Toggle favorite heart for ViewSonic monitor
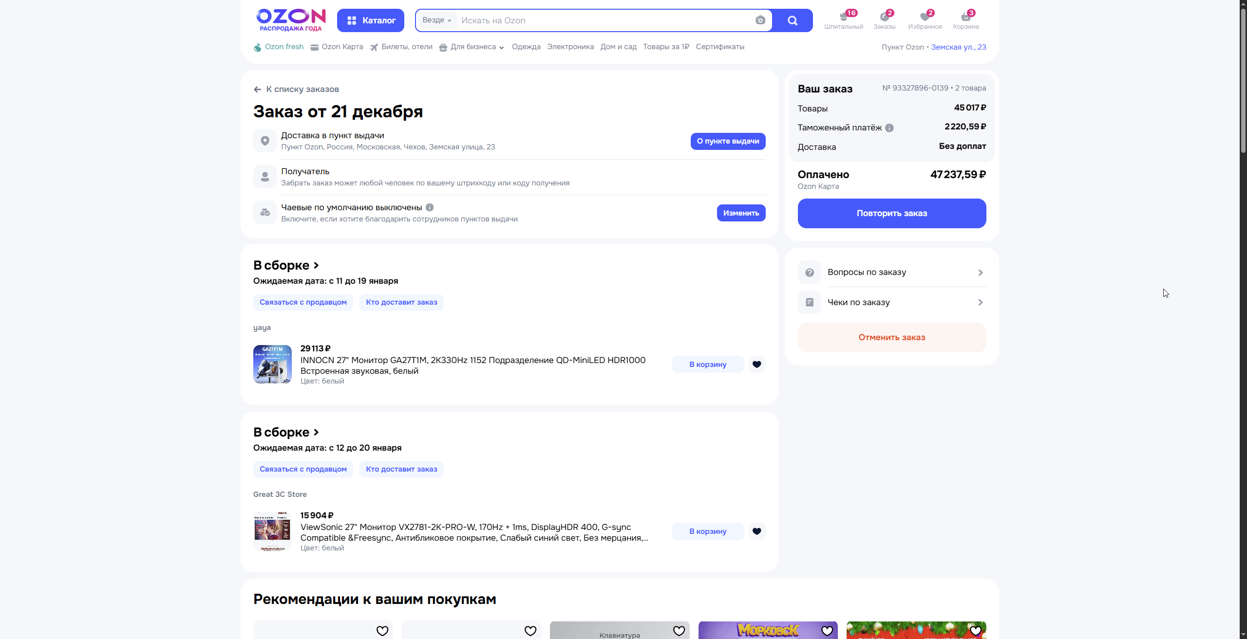Viewport: 1247px width, 639px height. (x=757, y=531)
